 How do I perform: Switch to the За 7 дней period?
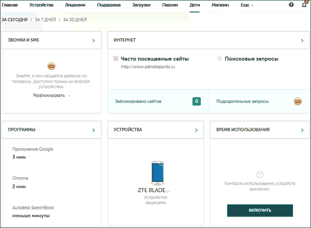45,20
